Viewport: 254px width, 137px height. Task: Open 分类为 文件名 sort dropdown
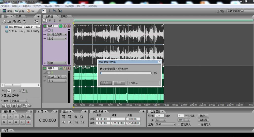click(19, 101)
